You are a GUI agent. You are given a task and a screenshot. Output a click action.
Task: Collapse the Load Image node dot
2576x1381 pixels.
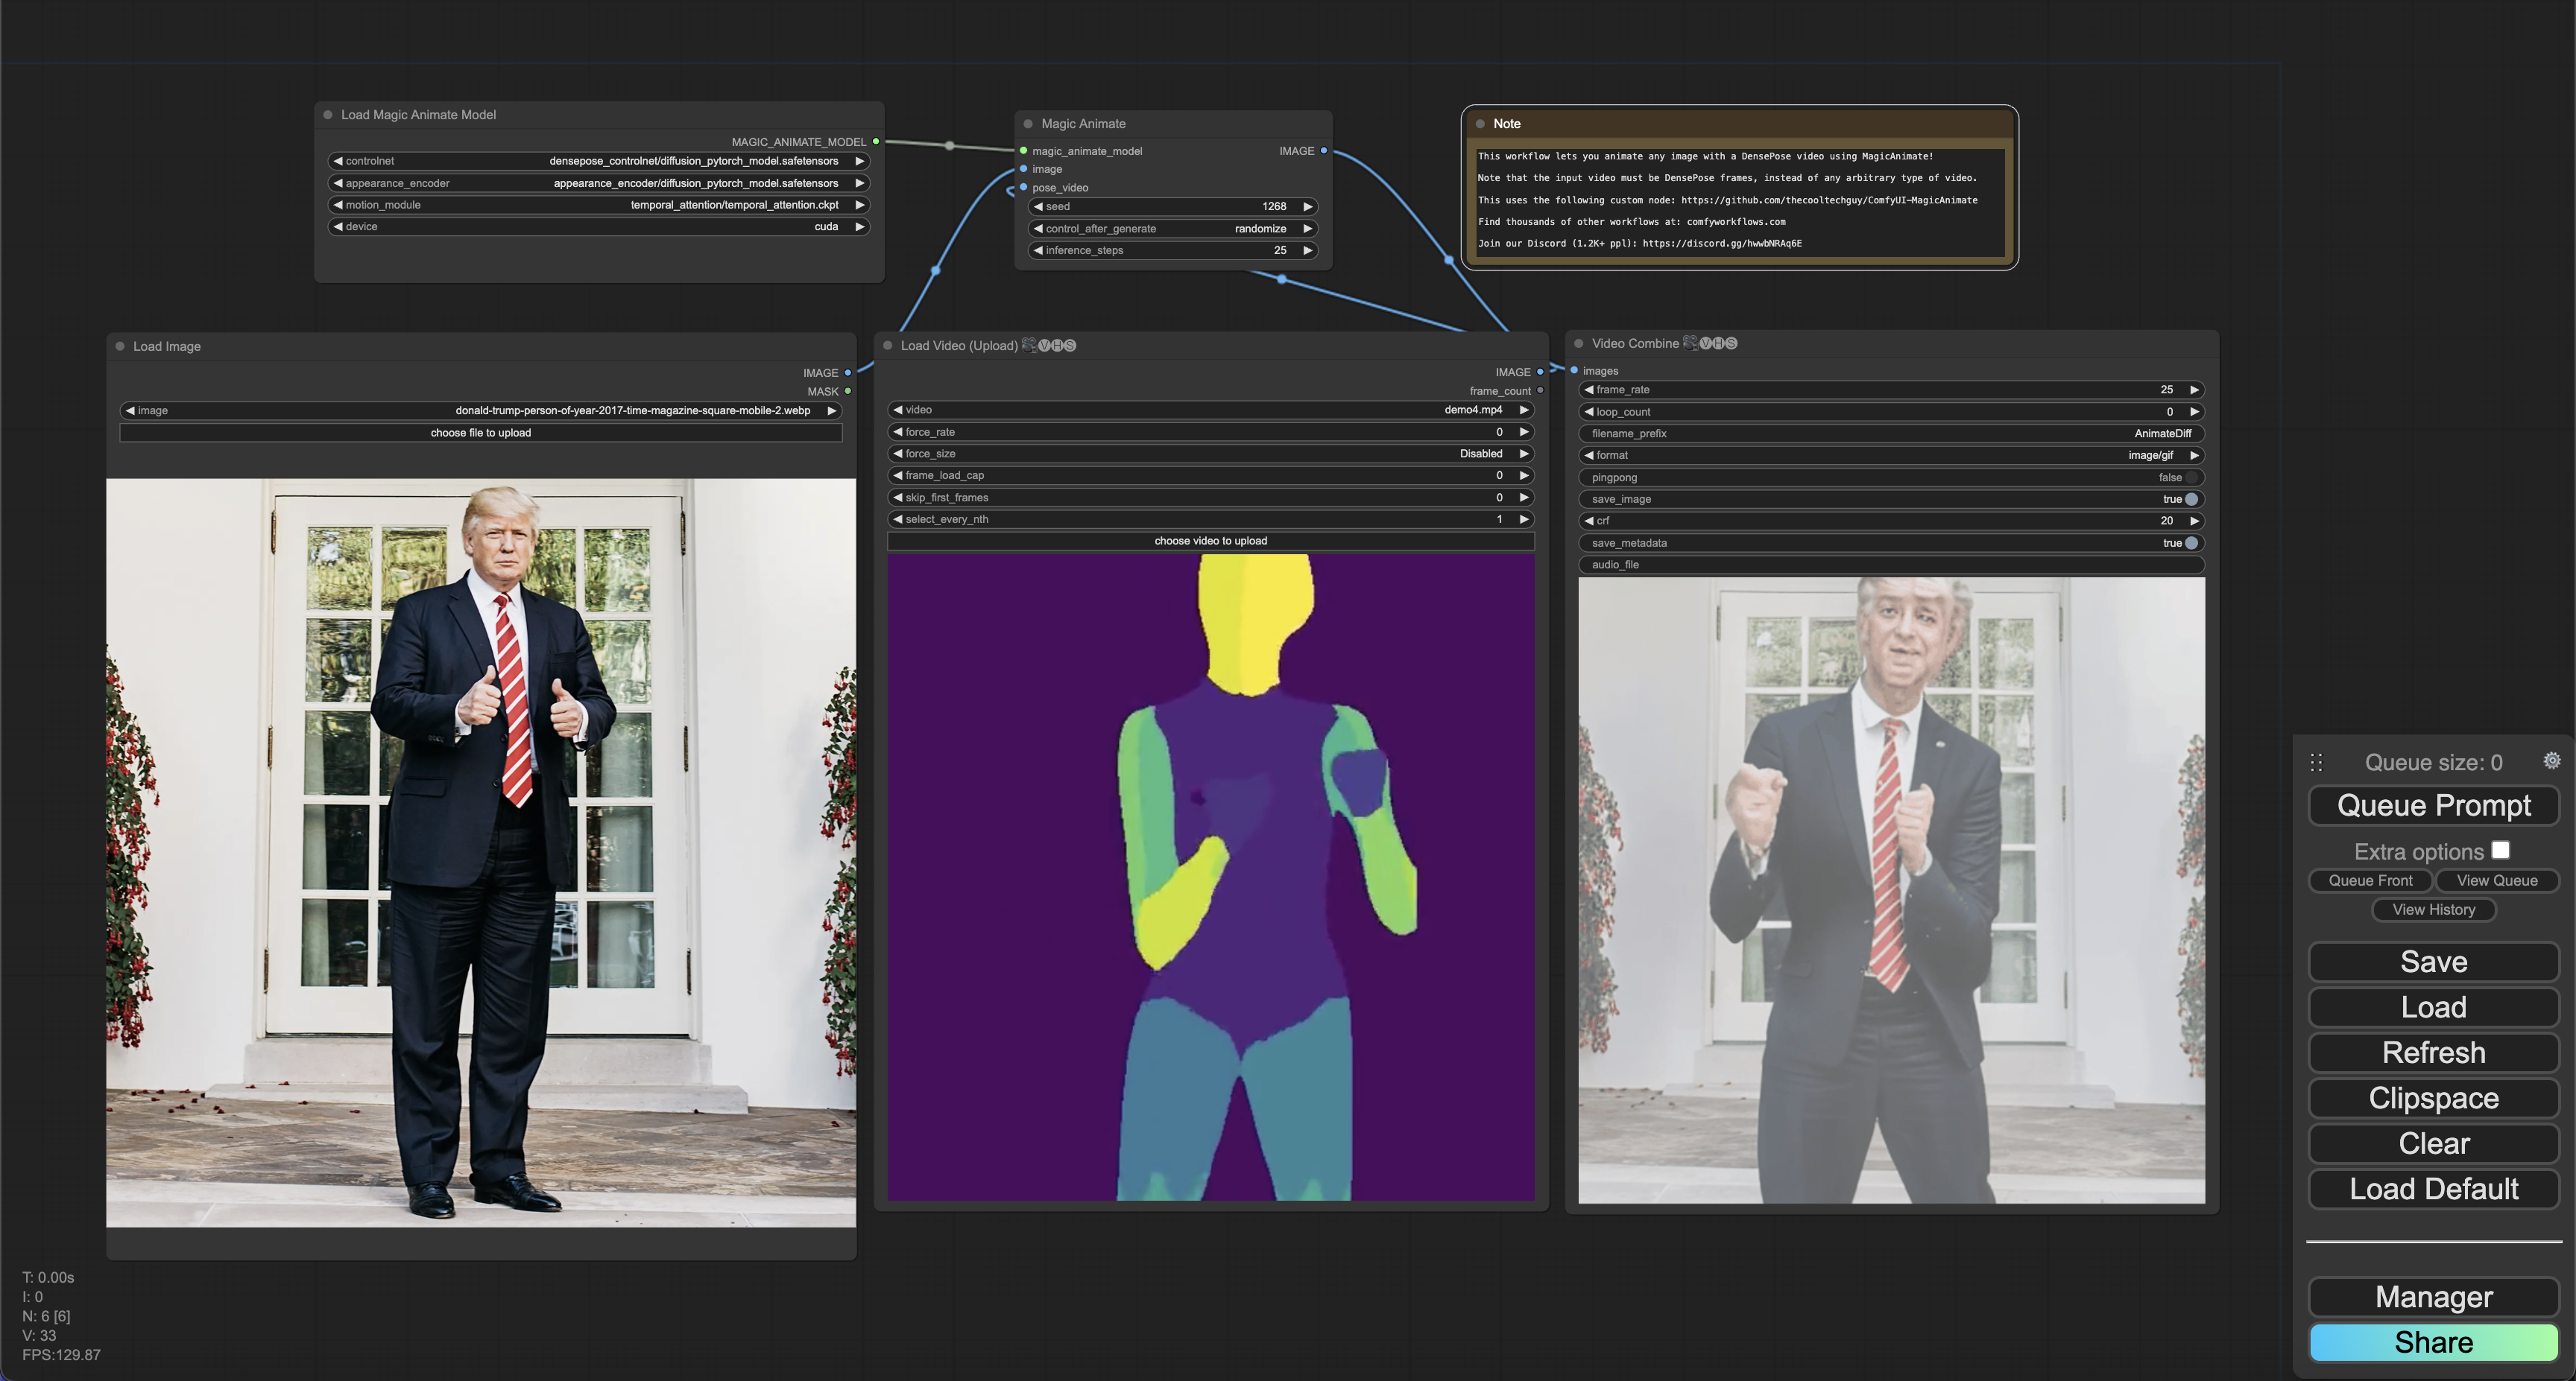[120, 347]
